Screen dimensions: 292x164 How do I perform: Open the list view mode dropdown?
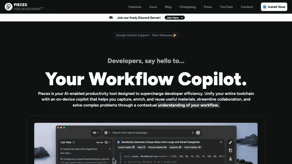[96, 133]
